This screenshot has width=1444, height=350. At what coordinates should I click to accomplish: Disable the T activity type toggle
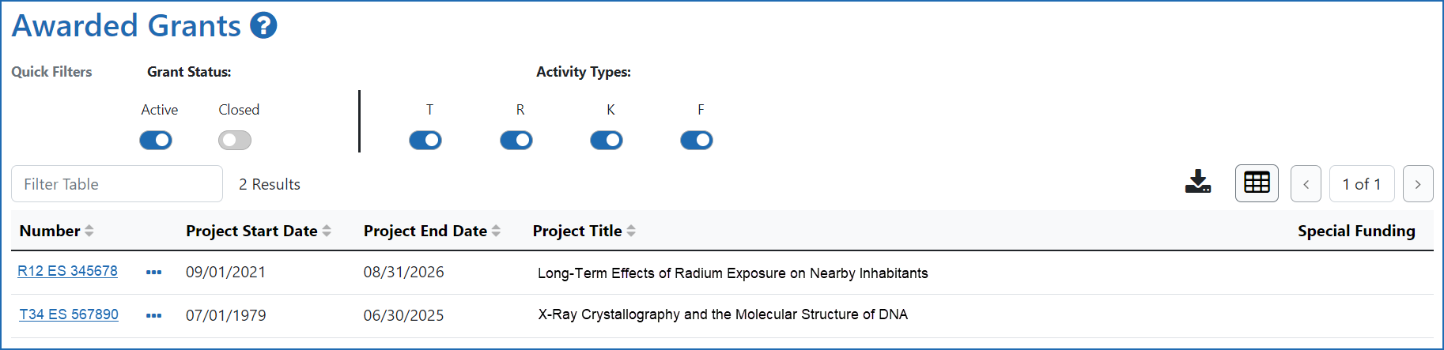click(425, 141)
